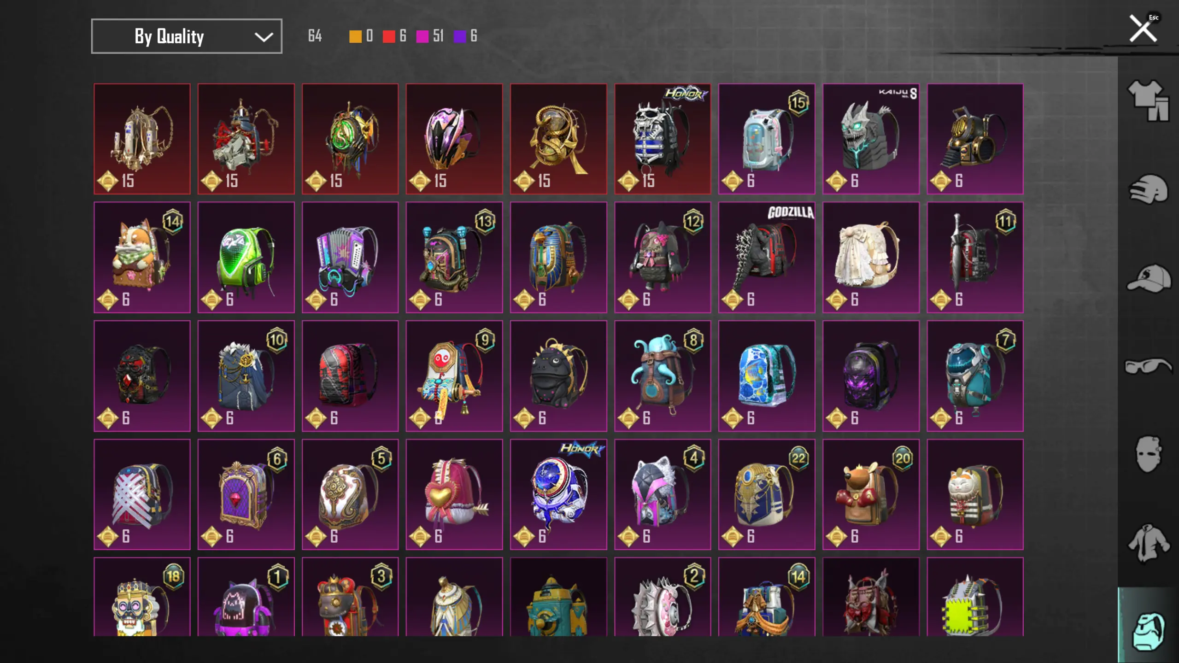1179x663 pixels.
Task: Select the blue octopus backpack
Action: (x=663, y=376)
